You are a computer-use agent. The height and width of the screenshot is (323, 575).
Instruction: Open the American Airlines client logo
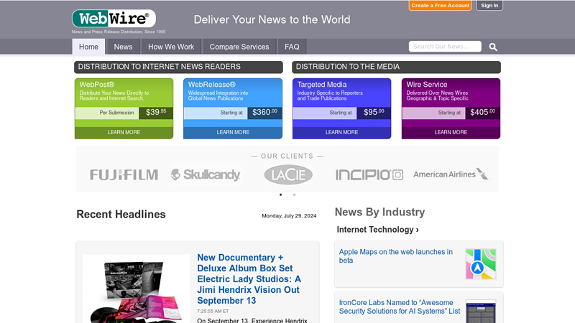tap(451, 174)
